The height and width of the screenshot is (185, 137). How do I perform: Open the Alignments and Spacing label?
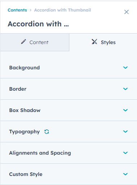click(x=40, y=153)
